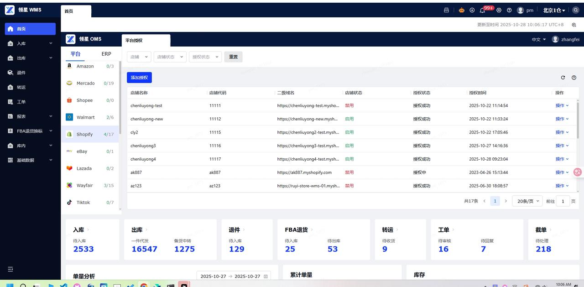Select Shopify platform in the list
This screenshot has width=584, height=287.
[90, 134]
